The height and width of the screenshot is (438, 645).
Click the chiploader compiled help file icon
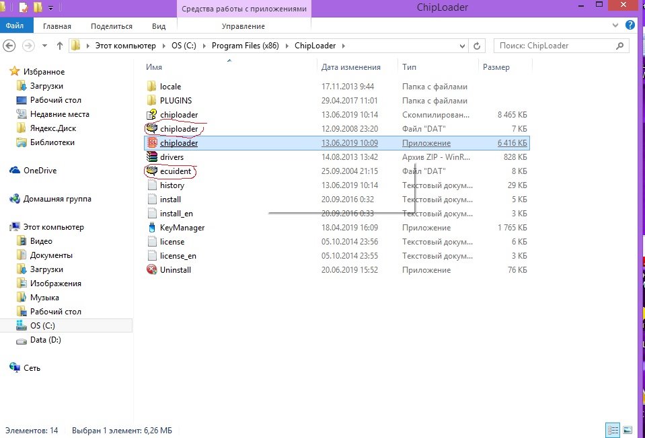click(x=152, y=115)
